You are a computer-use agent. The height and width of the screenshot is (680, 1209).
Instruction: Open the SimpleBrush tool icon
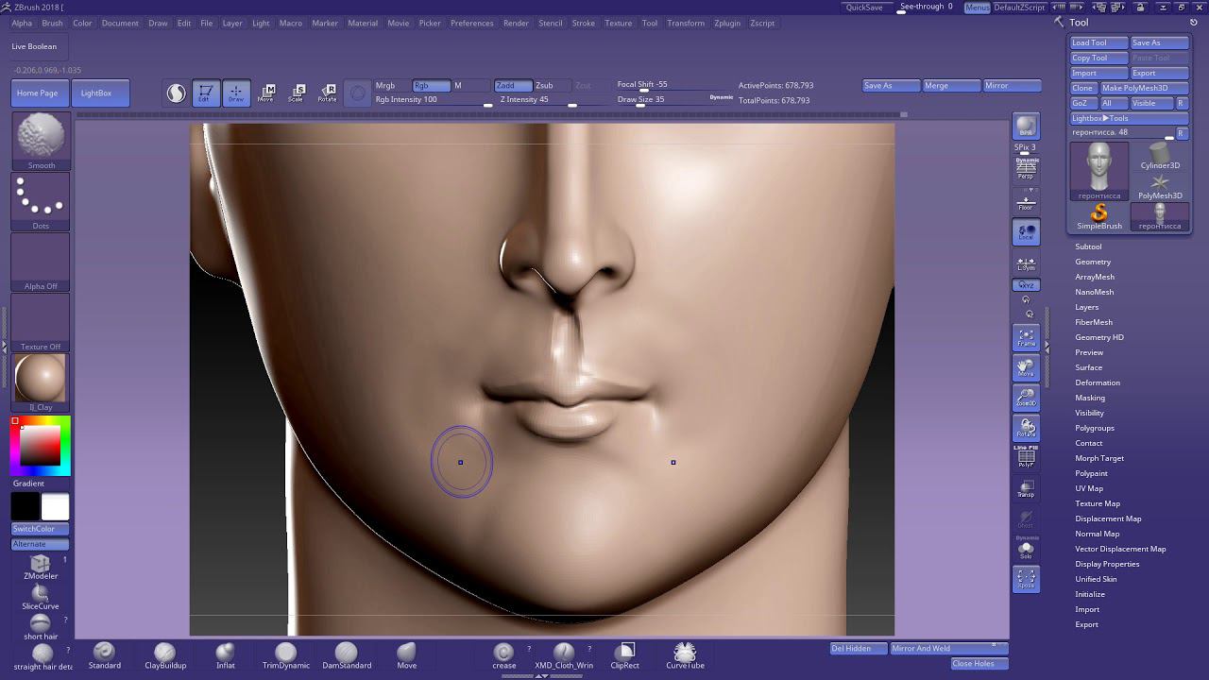pos(1099,215)
